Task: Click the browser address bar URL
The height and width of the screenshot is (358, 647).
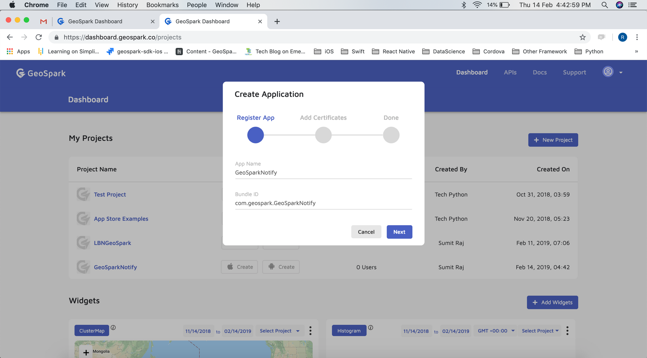Action: [122, 37]
